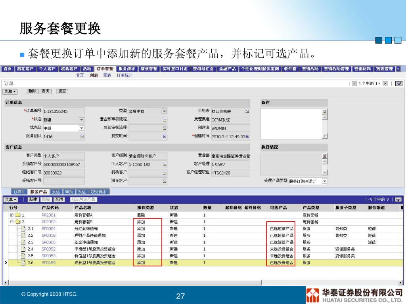Click the 价格表 pick icon
Viewport: 406px width, 304px height.
(x=247, y=111)
